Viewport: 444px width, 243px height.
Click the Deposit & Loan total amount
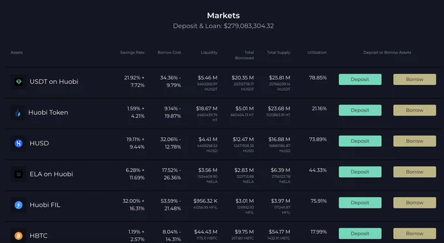(249, 26)
